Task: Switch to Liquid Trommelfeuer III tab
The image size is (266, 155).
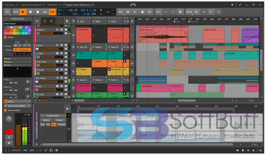Action: pyautogui.click(x=31, y=5)
